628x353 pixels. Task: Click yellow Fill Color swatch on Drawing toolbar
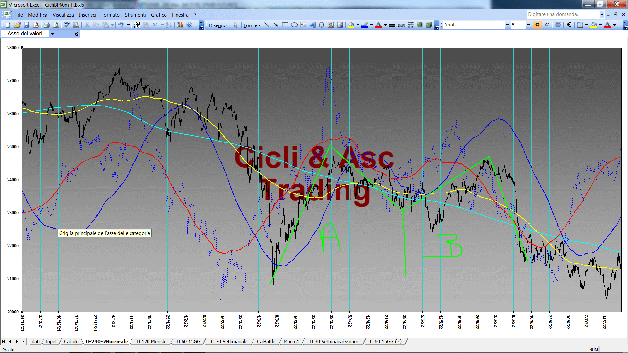click(x=351, y=25)
